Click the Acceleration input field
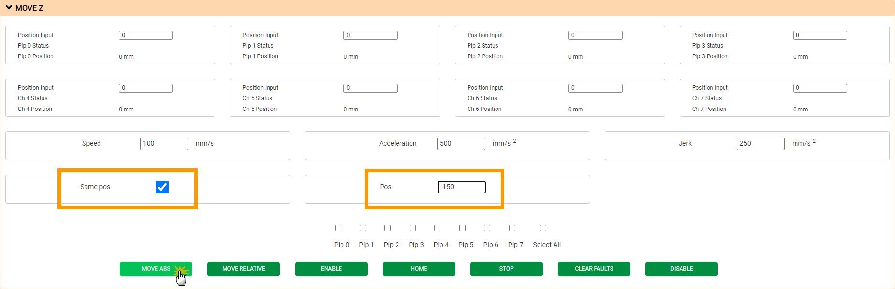The width and height of the screenshot is (895, 289). (x=461, y=144)
